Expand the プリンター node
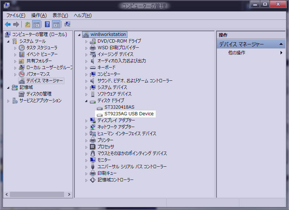 86,141
